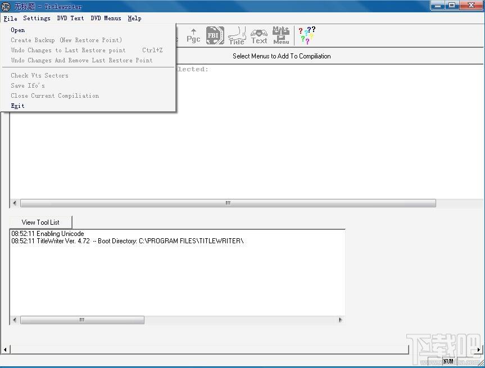Minimize the Titlewriter window
Screen dimensions: 485x368
tap(437, 6)
